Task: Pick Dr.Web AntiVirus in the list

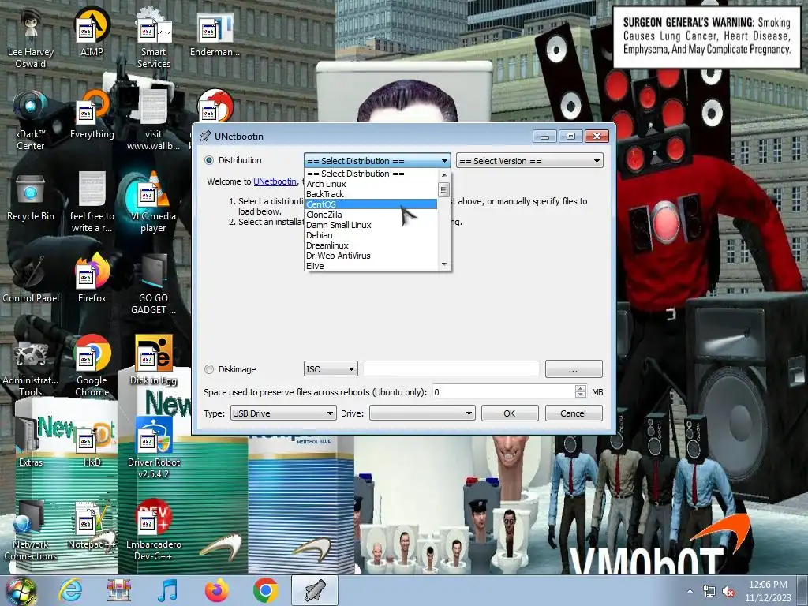Action: point(371,256)
